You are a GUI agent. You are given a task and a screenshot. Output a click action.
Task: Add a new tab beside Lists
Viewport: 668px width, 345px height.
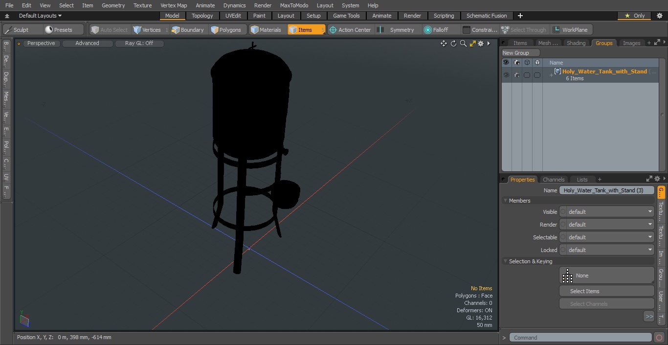pos(600,180)
